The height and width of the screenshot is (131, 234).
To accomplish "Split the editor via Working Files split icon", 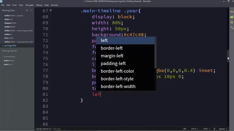I will click(x=31, y=11).
